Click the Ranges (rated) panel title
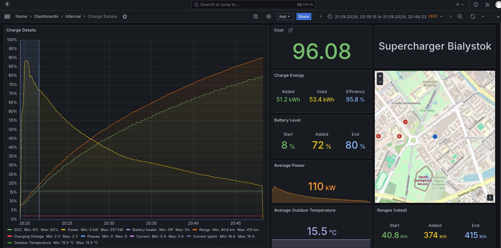The image size is (501, 248). (x=392, y=210)
